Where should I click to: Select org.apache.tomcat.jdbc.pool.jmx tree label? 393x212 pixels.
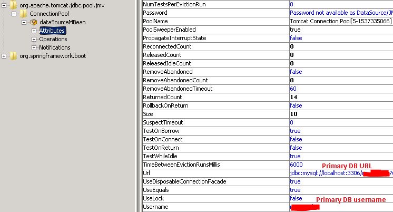pyautogui.click(x=62, y=5)
